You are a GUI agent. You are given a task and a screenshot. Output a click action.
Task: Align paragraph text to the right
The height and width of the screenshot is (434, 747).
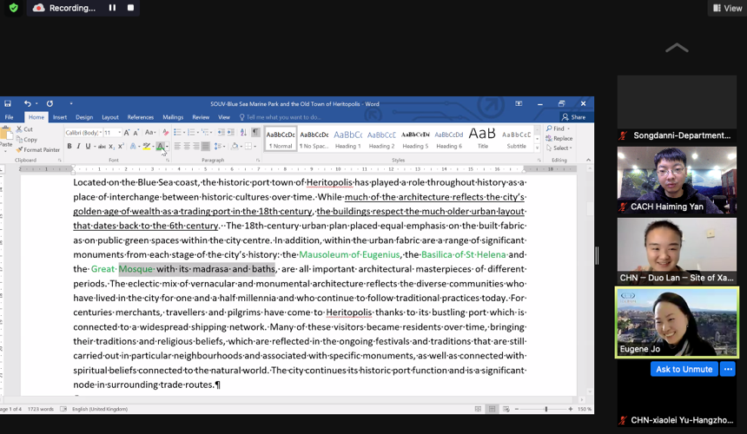(196, 146)
